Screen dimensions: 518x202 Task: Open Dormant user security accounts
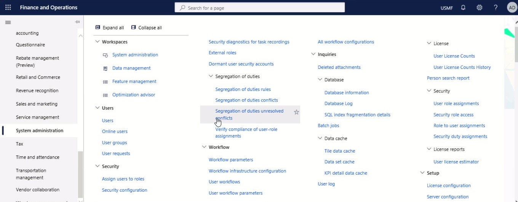click(x=241, y=64)
